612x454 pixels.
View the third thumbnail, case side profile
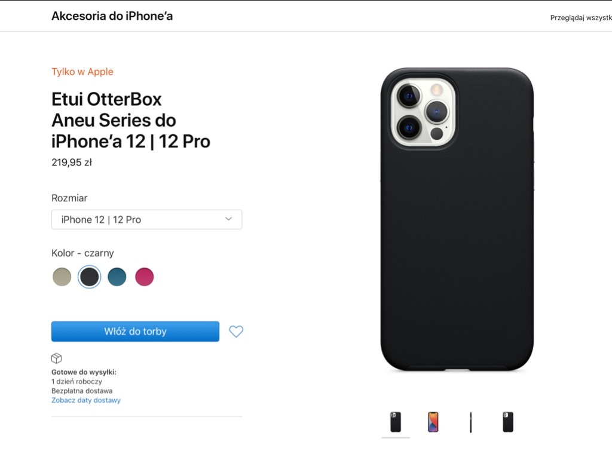470,422
